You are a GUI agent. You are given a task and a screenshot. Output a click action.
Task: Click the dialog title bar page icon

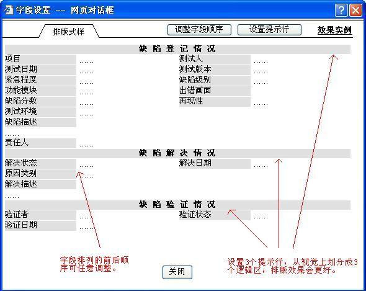[x=9, y=10]
